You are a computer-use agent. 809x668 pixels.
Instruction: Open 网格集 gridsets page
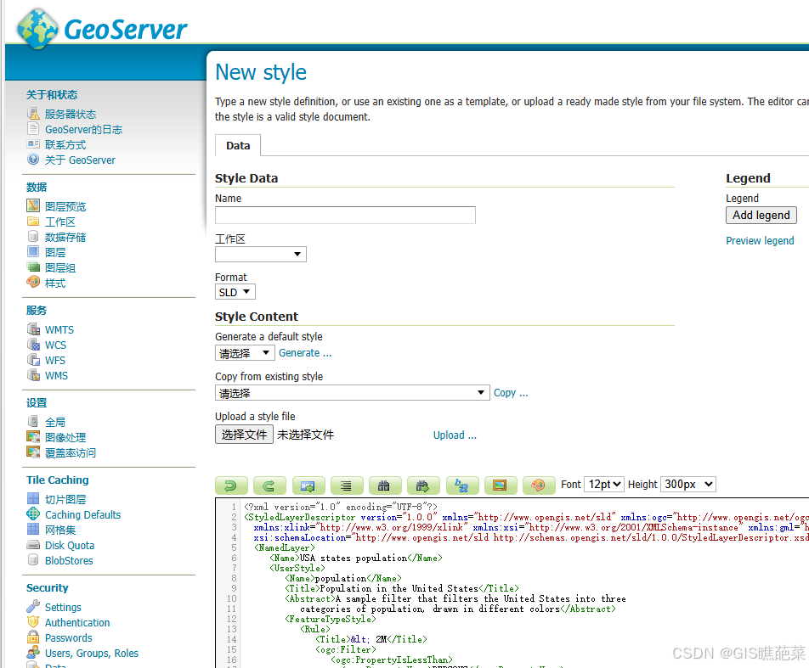pos(59,530)
